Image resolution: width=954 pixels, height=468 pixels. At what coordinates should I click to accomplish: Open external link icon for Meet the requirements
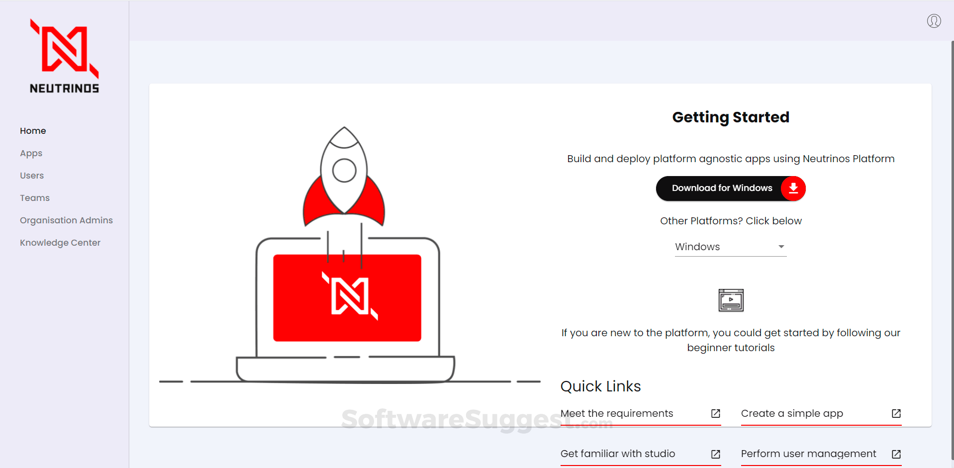715,414
